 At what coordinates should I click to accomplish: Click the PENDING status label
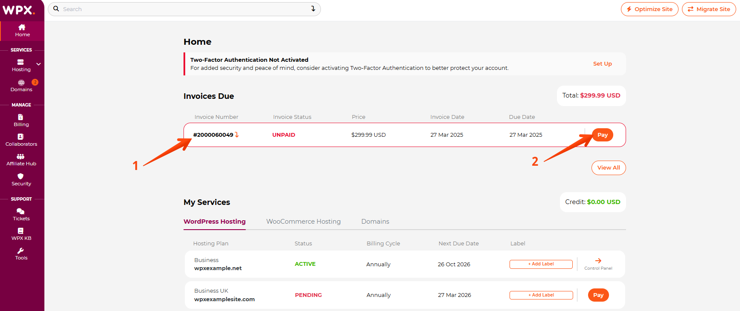308,295
